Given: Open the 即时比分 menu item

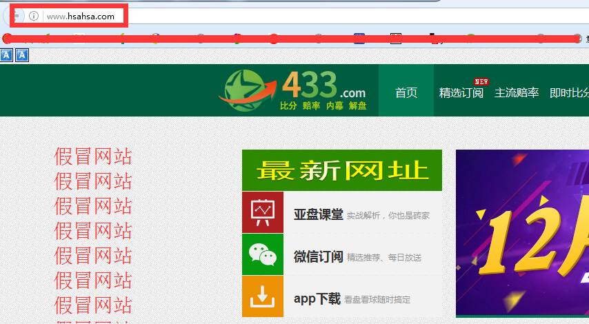Looking at the screenshot, I should (570, 93).
